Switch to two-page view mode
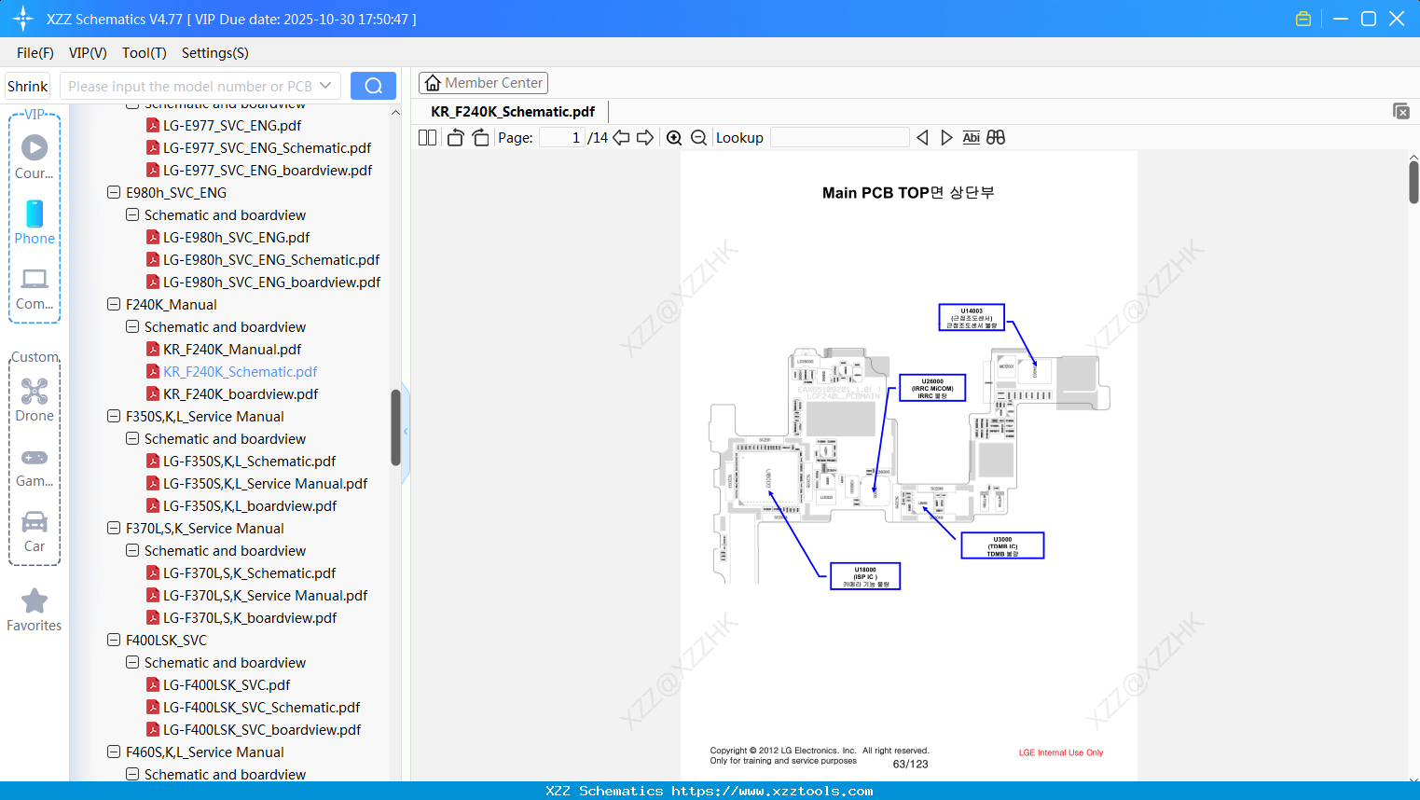 pos(426,137)
